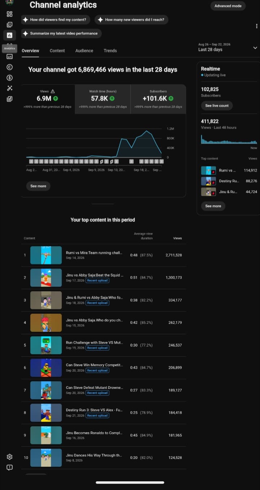Click the lone upload marker between Sep 13 and Sep 18

[x=131, y=161]
